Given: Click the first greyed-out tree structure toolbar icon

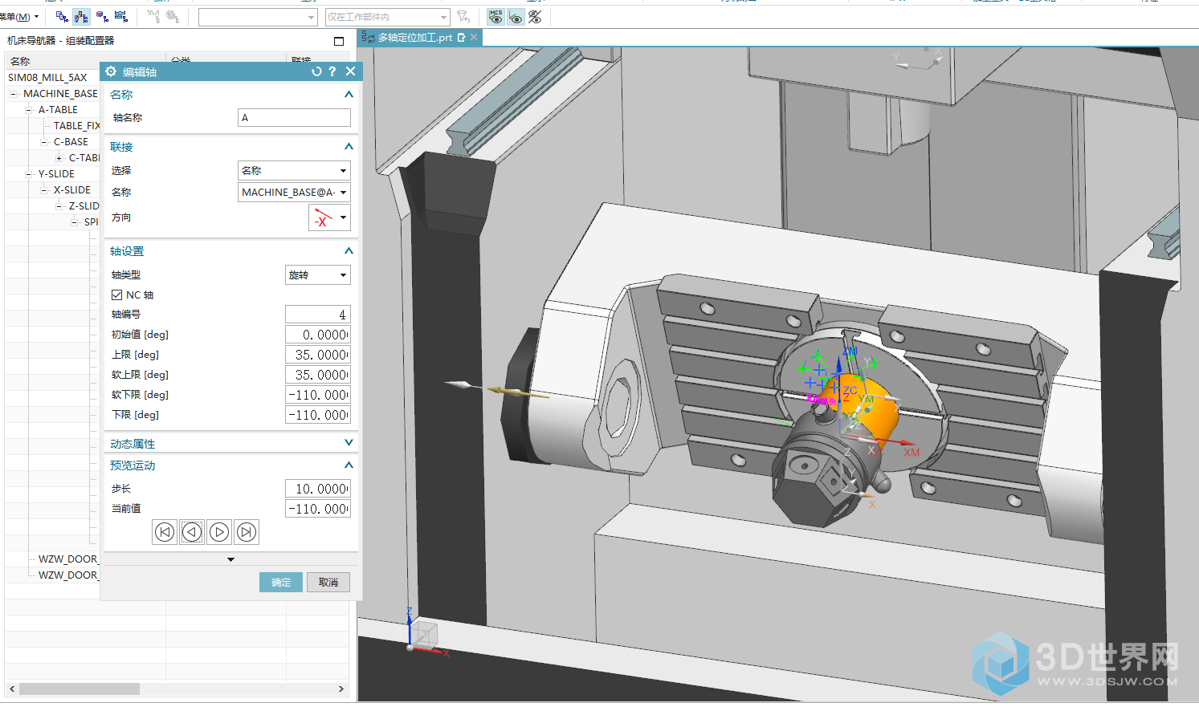Looking at the screenshot, I should tap(153, 17).
